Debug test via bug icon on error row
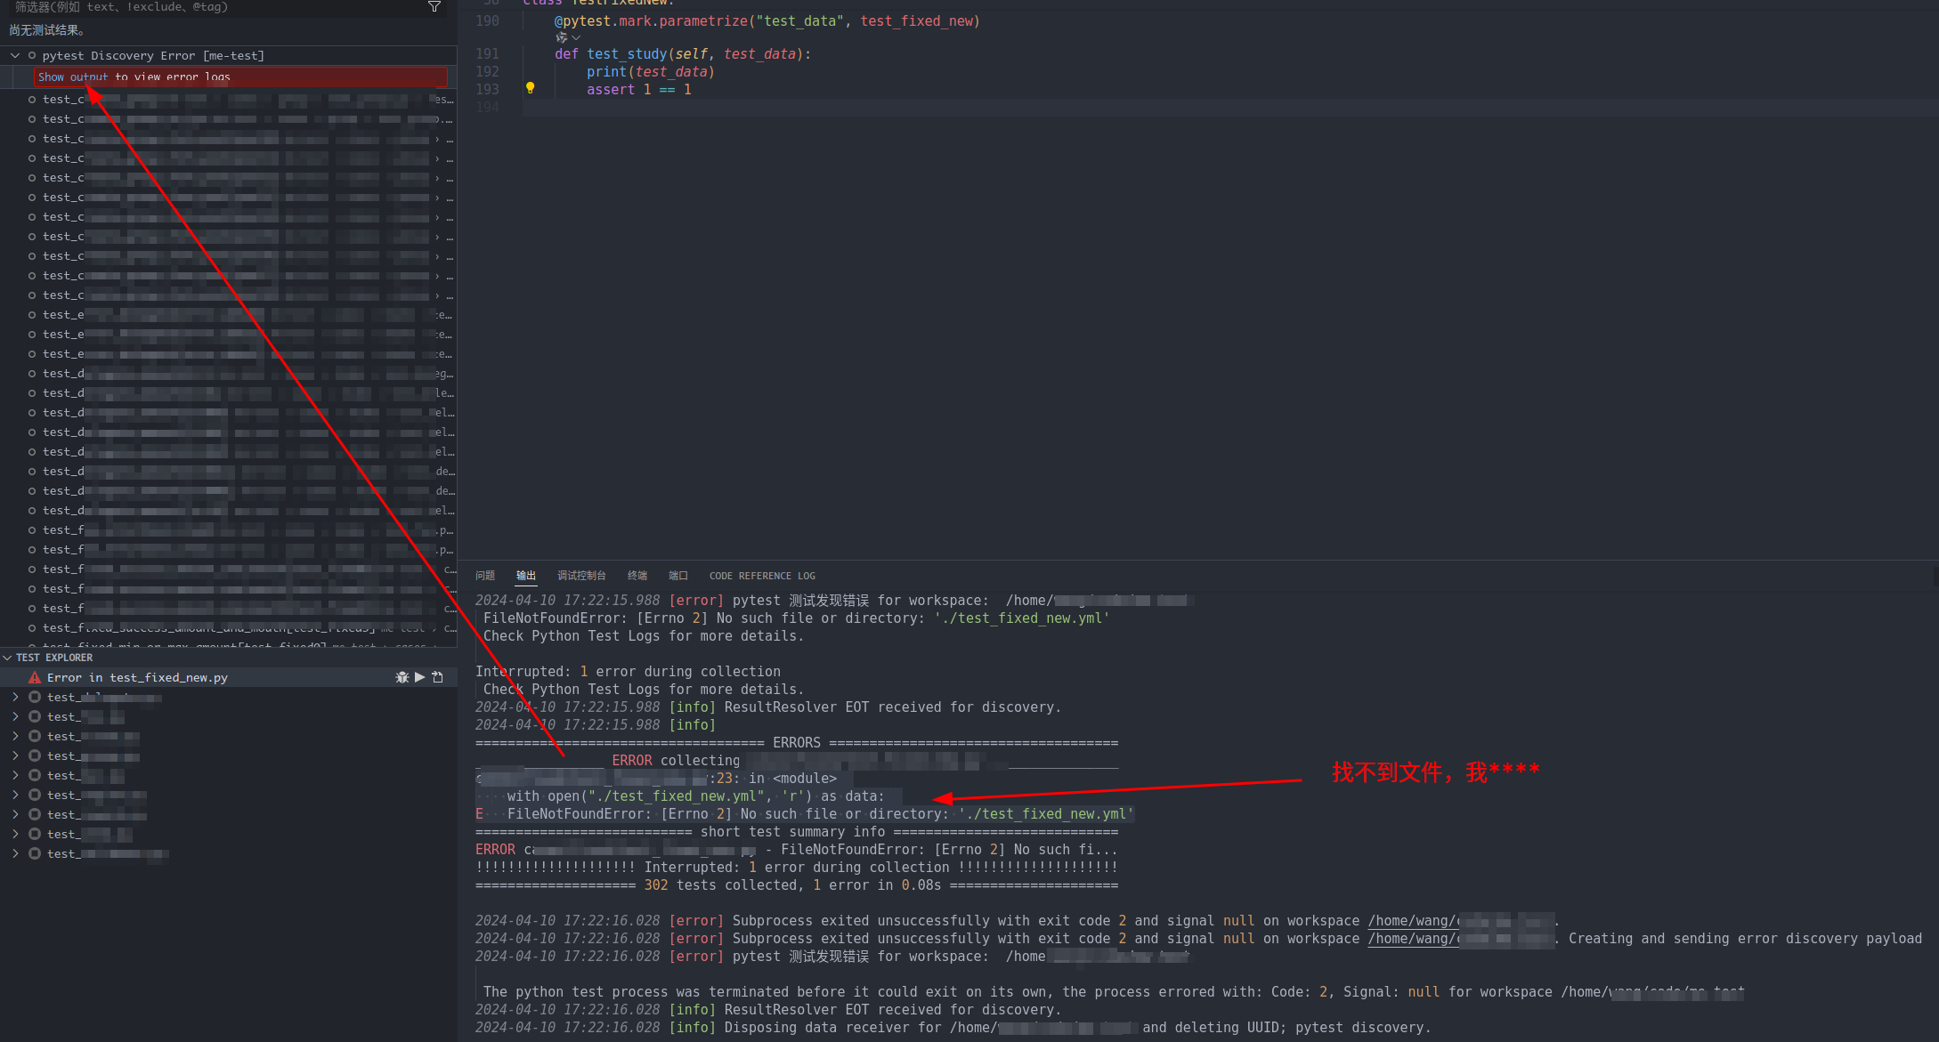Image resolution: width=1939 pixels, height=1042 pixels. [x=402, y=677]
